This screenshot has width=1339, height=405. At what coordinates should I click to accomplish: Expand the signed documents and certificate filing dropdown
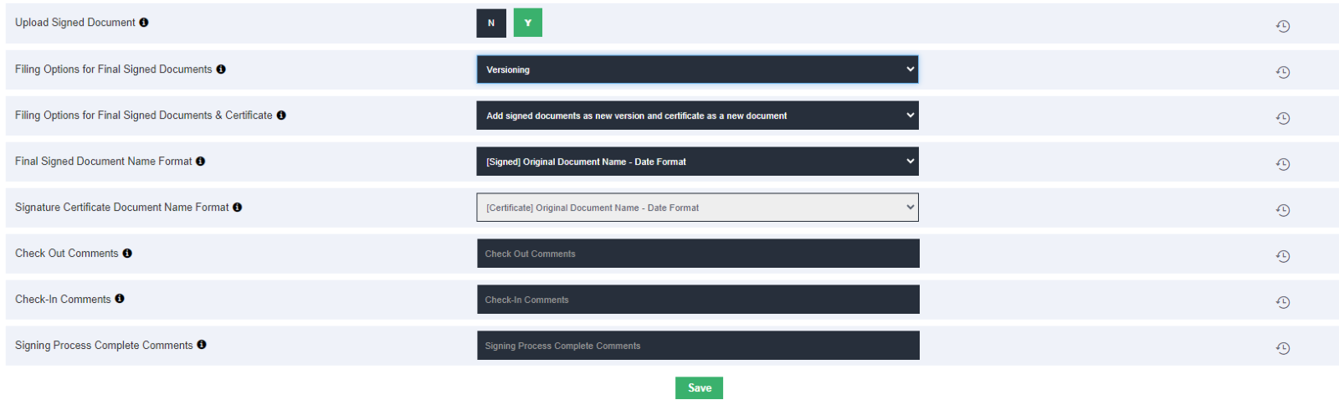697,115
